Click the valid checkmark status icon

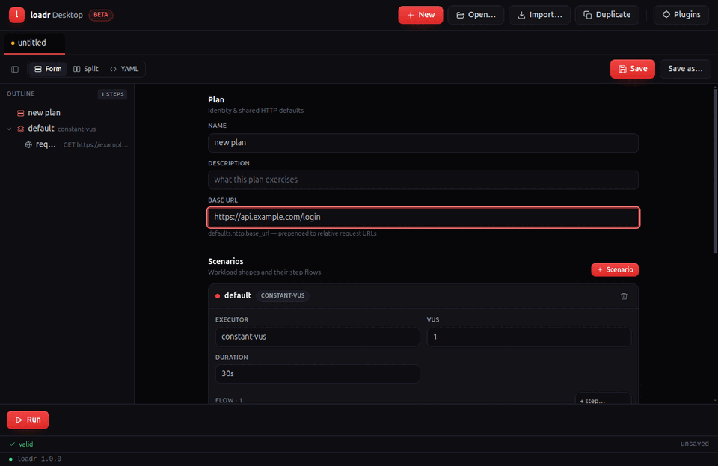click(x=13, y=444)
